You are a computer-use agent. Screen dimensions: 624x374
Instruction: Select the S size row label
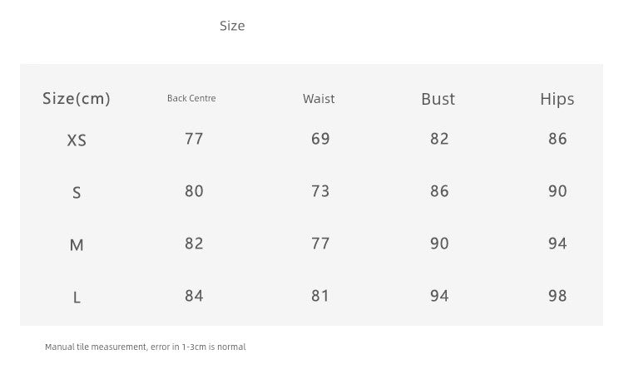coord(77,193)
